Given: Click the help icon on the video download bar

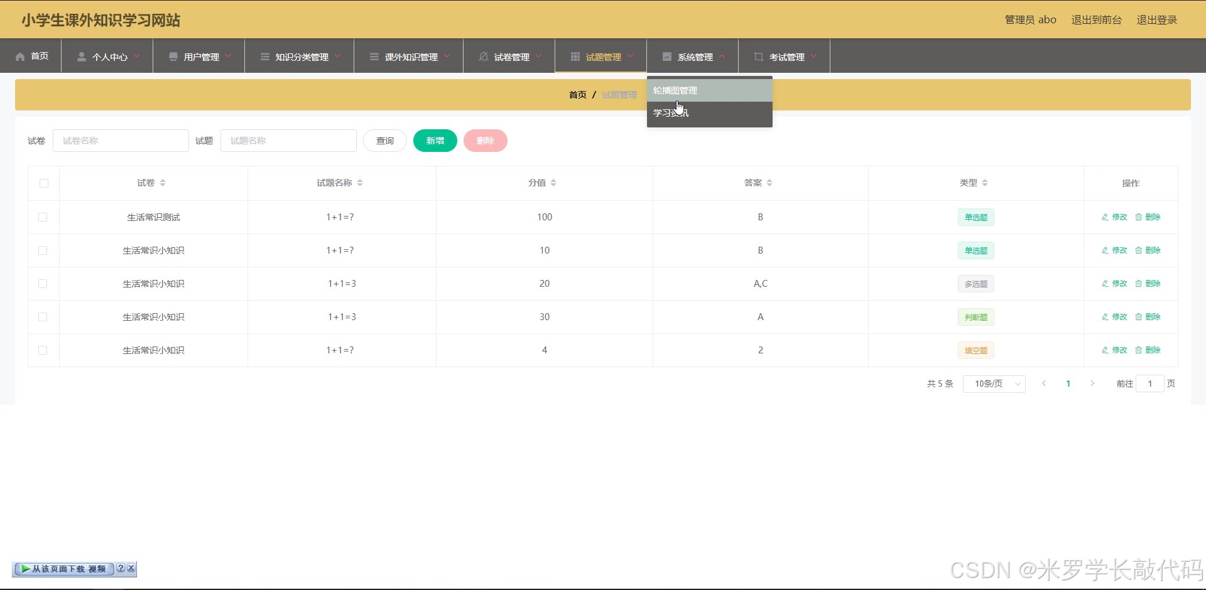Looking at the screenshot, I should click(121, 568).
